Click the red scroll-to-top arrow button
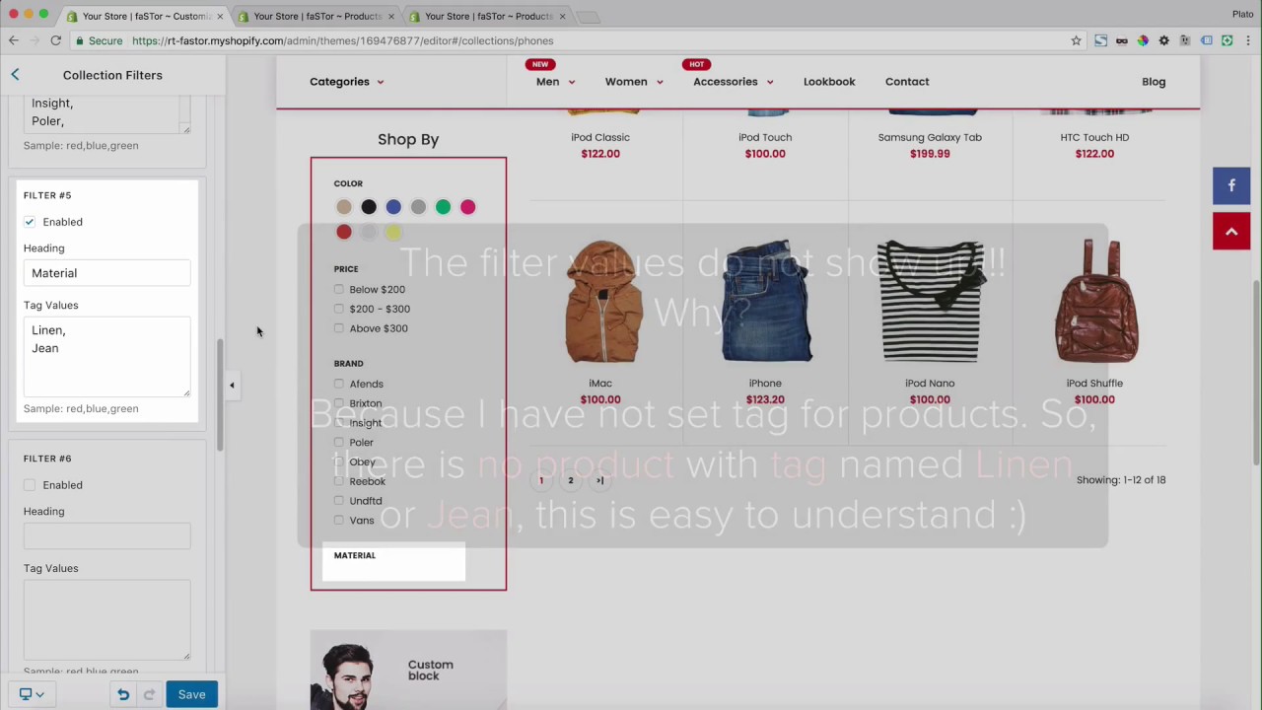 click(1231, 231)
